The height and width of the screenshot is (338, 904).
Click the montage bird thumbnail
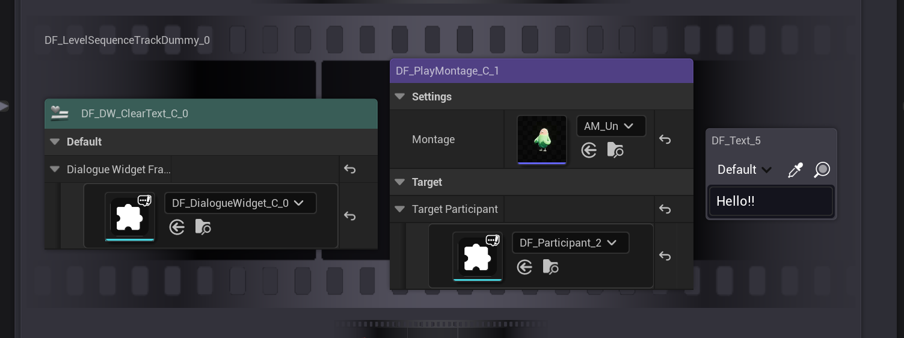pyautogui.click(x=542, y=140)
